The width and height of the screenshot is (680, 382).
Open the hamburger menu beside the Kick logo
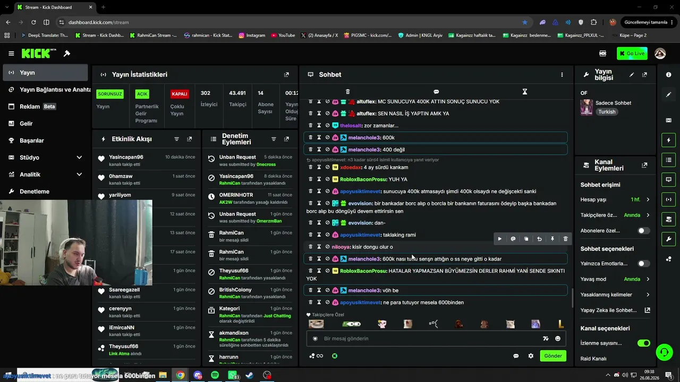(x=11, y=54)
